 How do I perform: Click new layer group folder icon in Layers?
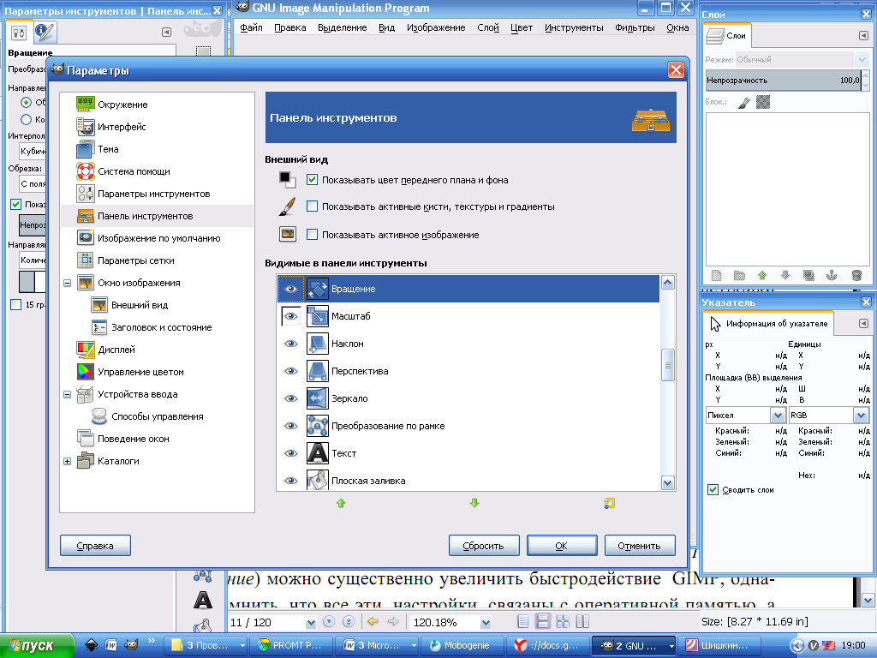(739, 275)
